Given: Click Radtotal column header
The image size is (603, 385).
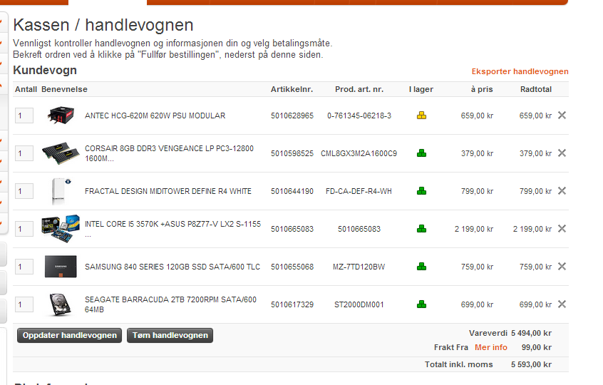Looking at the screenshot, I should [536, 89].
